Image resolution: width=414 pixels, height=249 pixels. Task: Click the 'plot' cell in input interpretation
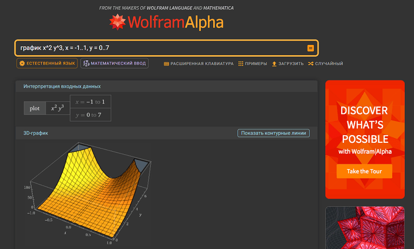click(35, 108)
